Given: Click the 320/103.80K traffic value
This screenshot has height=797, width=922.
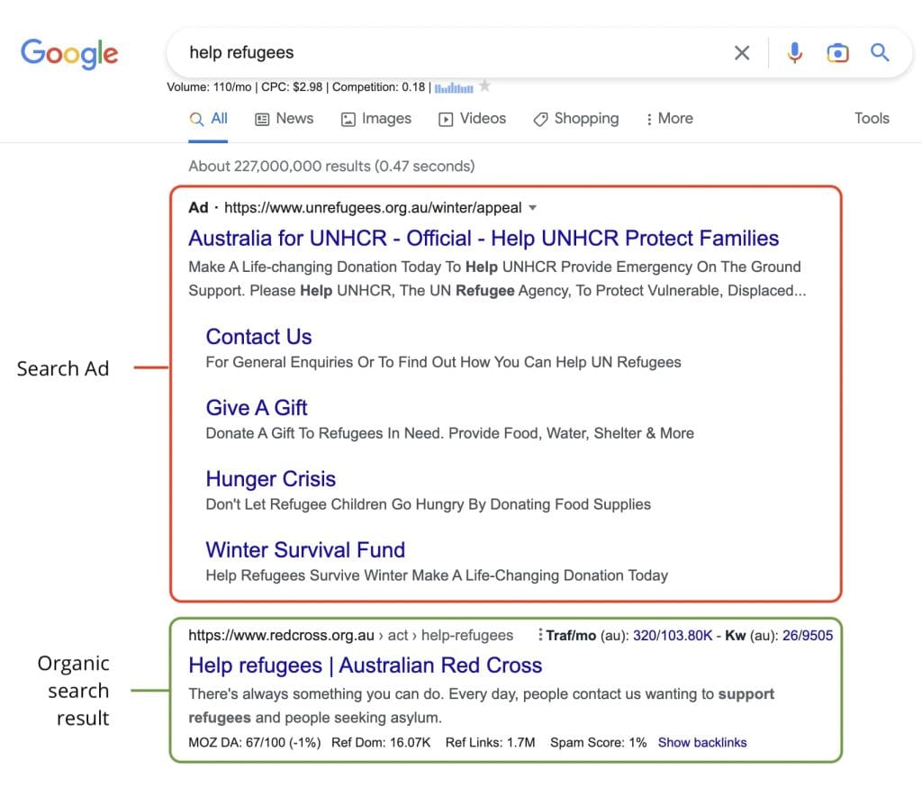Looking at the screenshot, I should click(672, 635).
